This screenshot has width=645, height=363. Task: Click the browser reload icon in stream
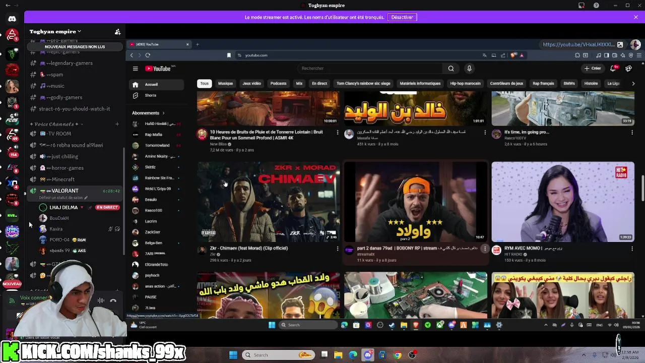pyautogui.click(x=148, y=55)
